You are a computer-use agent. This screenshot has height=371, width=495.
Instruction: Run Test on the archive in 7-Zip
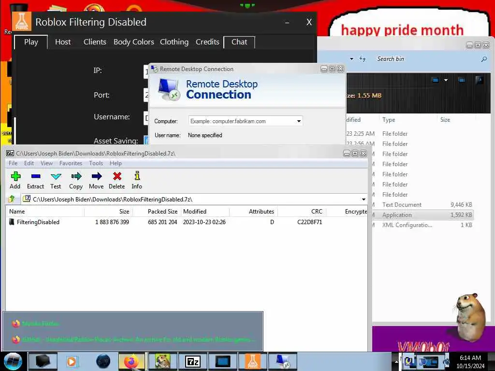point(56,180)
